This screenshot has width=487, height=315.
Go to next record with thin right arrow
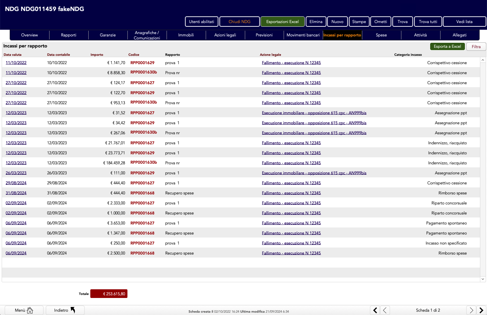click(x=471, y=310)
